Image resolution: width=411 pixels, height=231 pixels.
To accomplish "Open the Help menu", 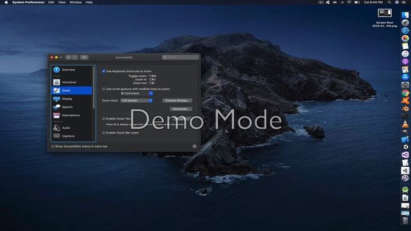I will (89, 3).
